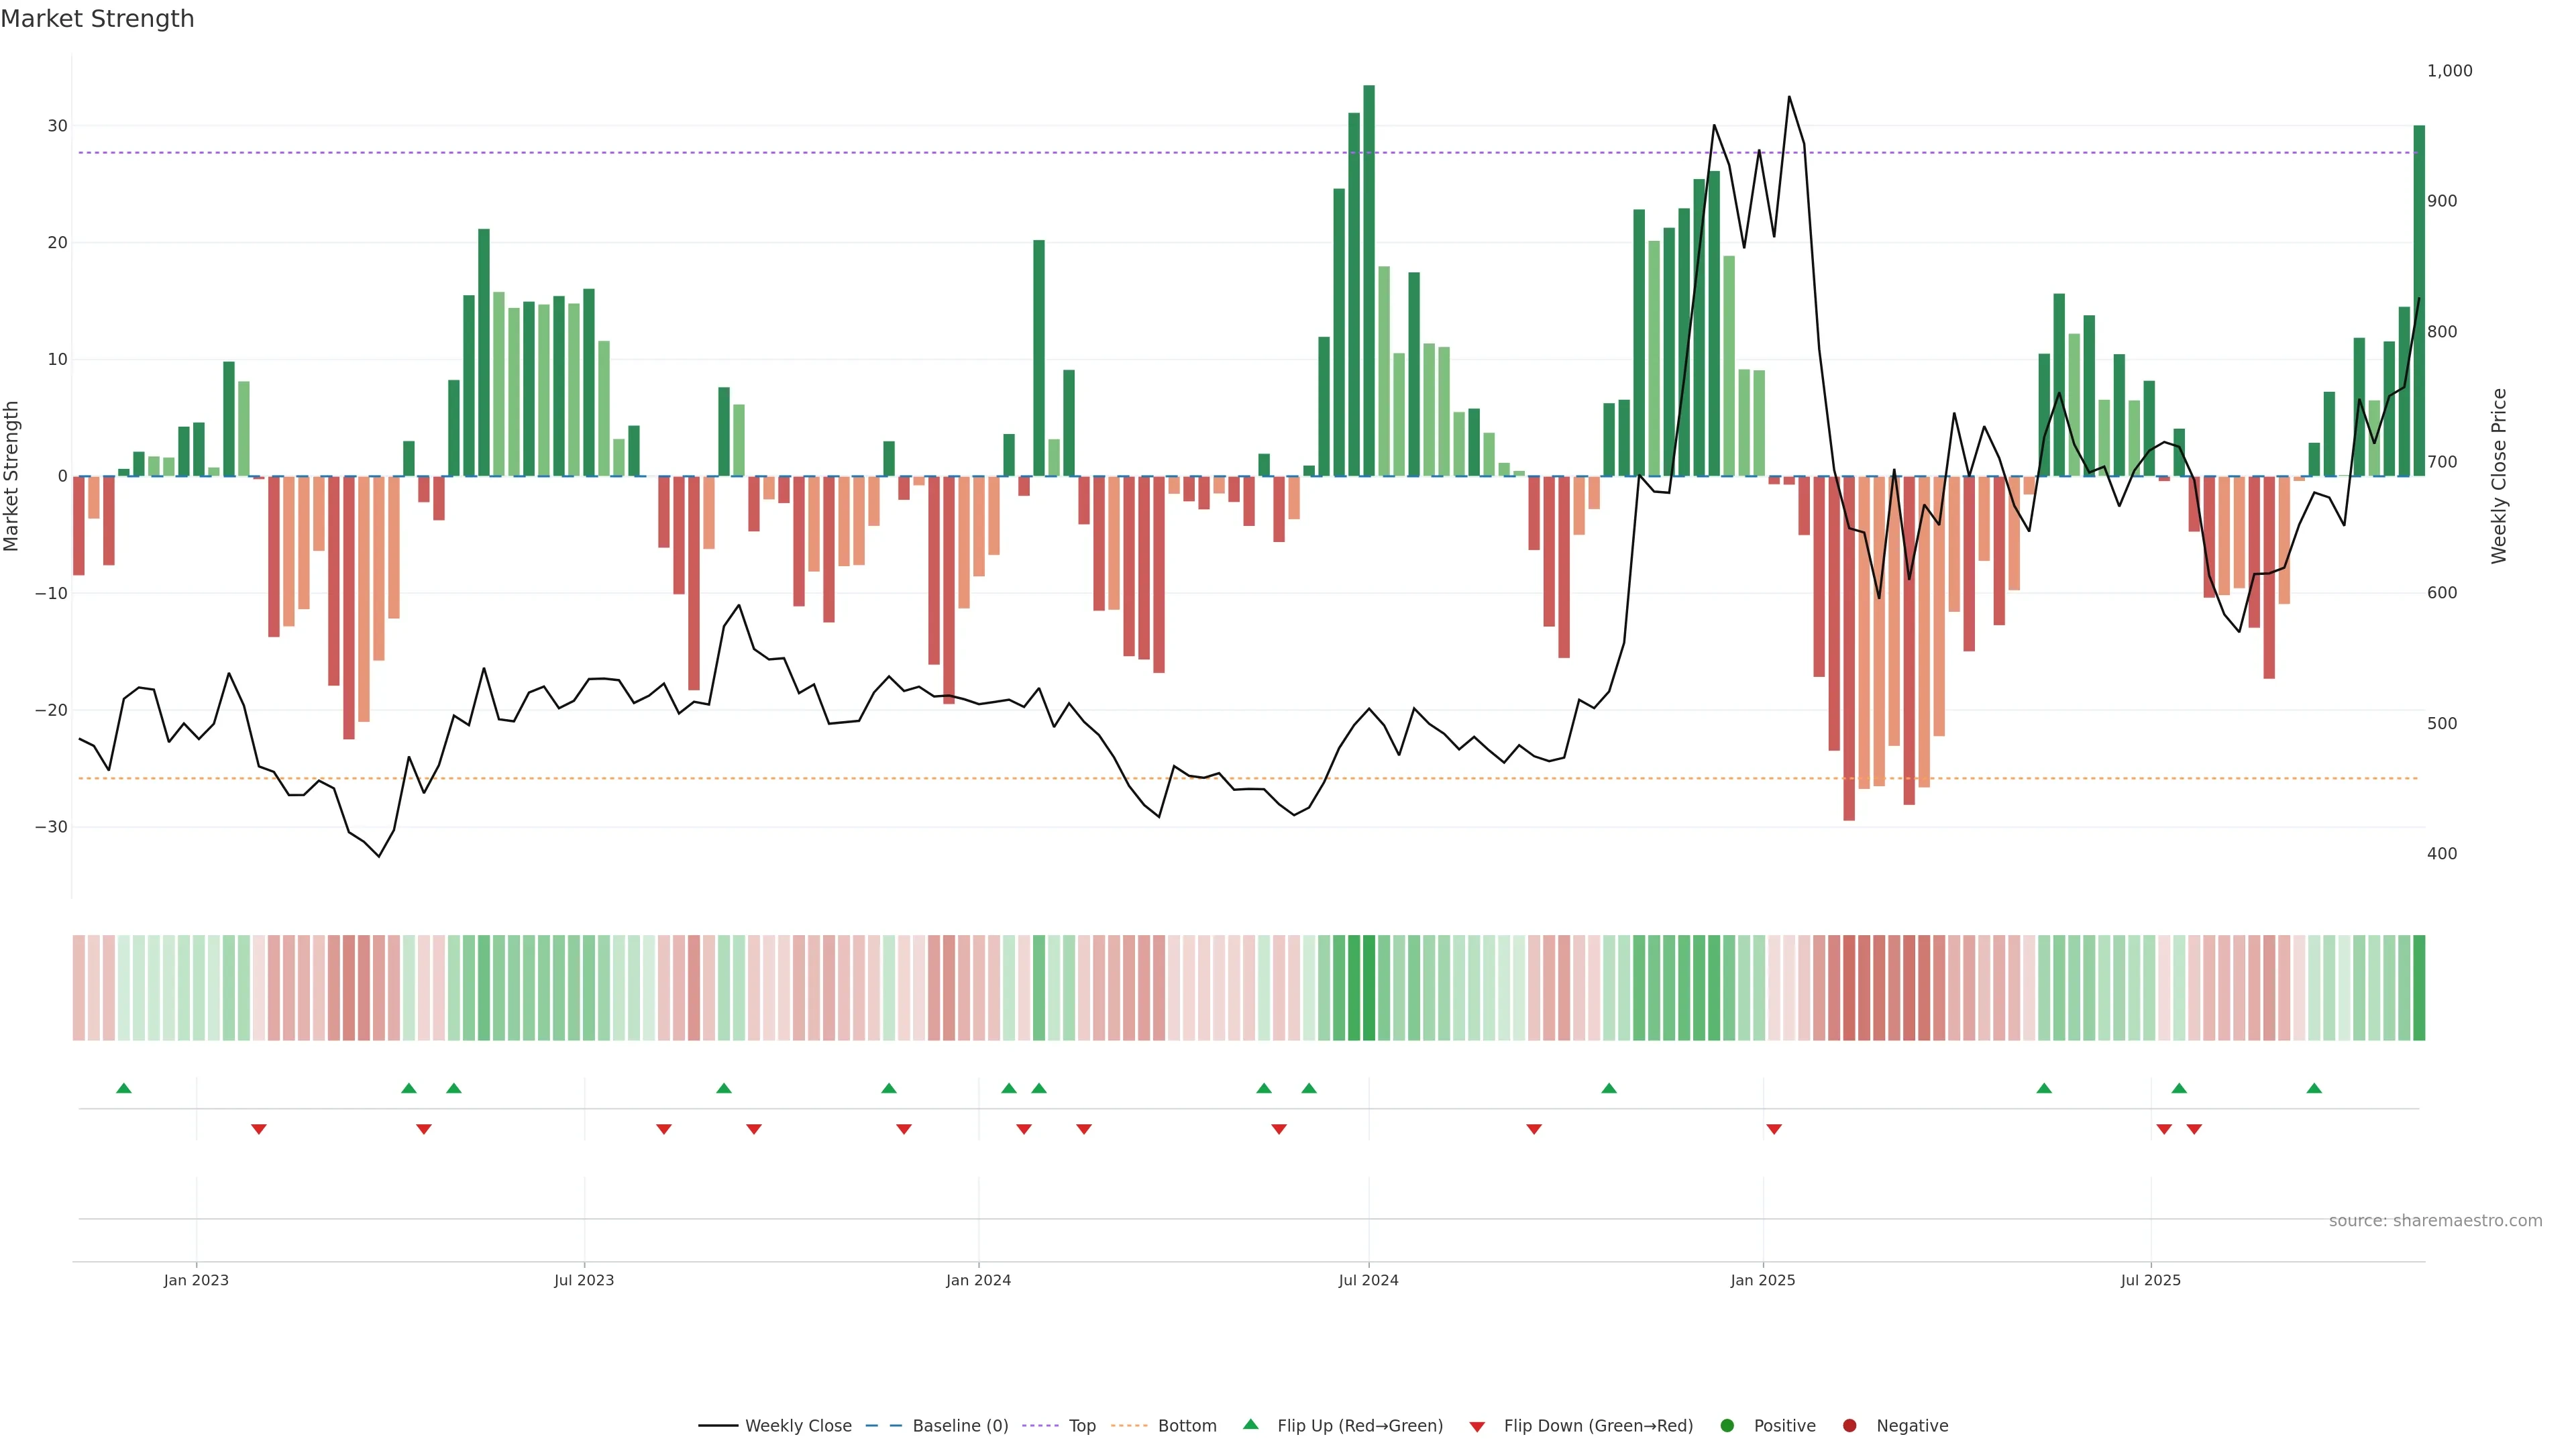This screenshot has width=2576, height=1449.
Task: Click the Market Strength chart title
Action: tap(97, 19)
